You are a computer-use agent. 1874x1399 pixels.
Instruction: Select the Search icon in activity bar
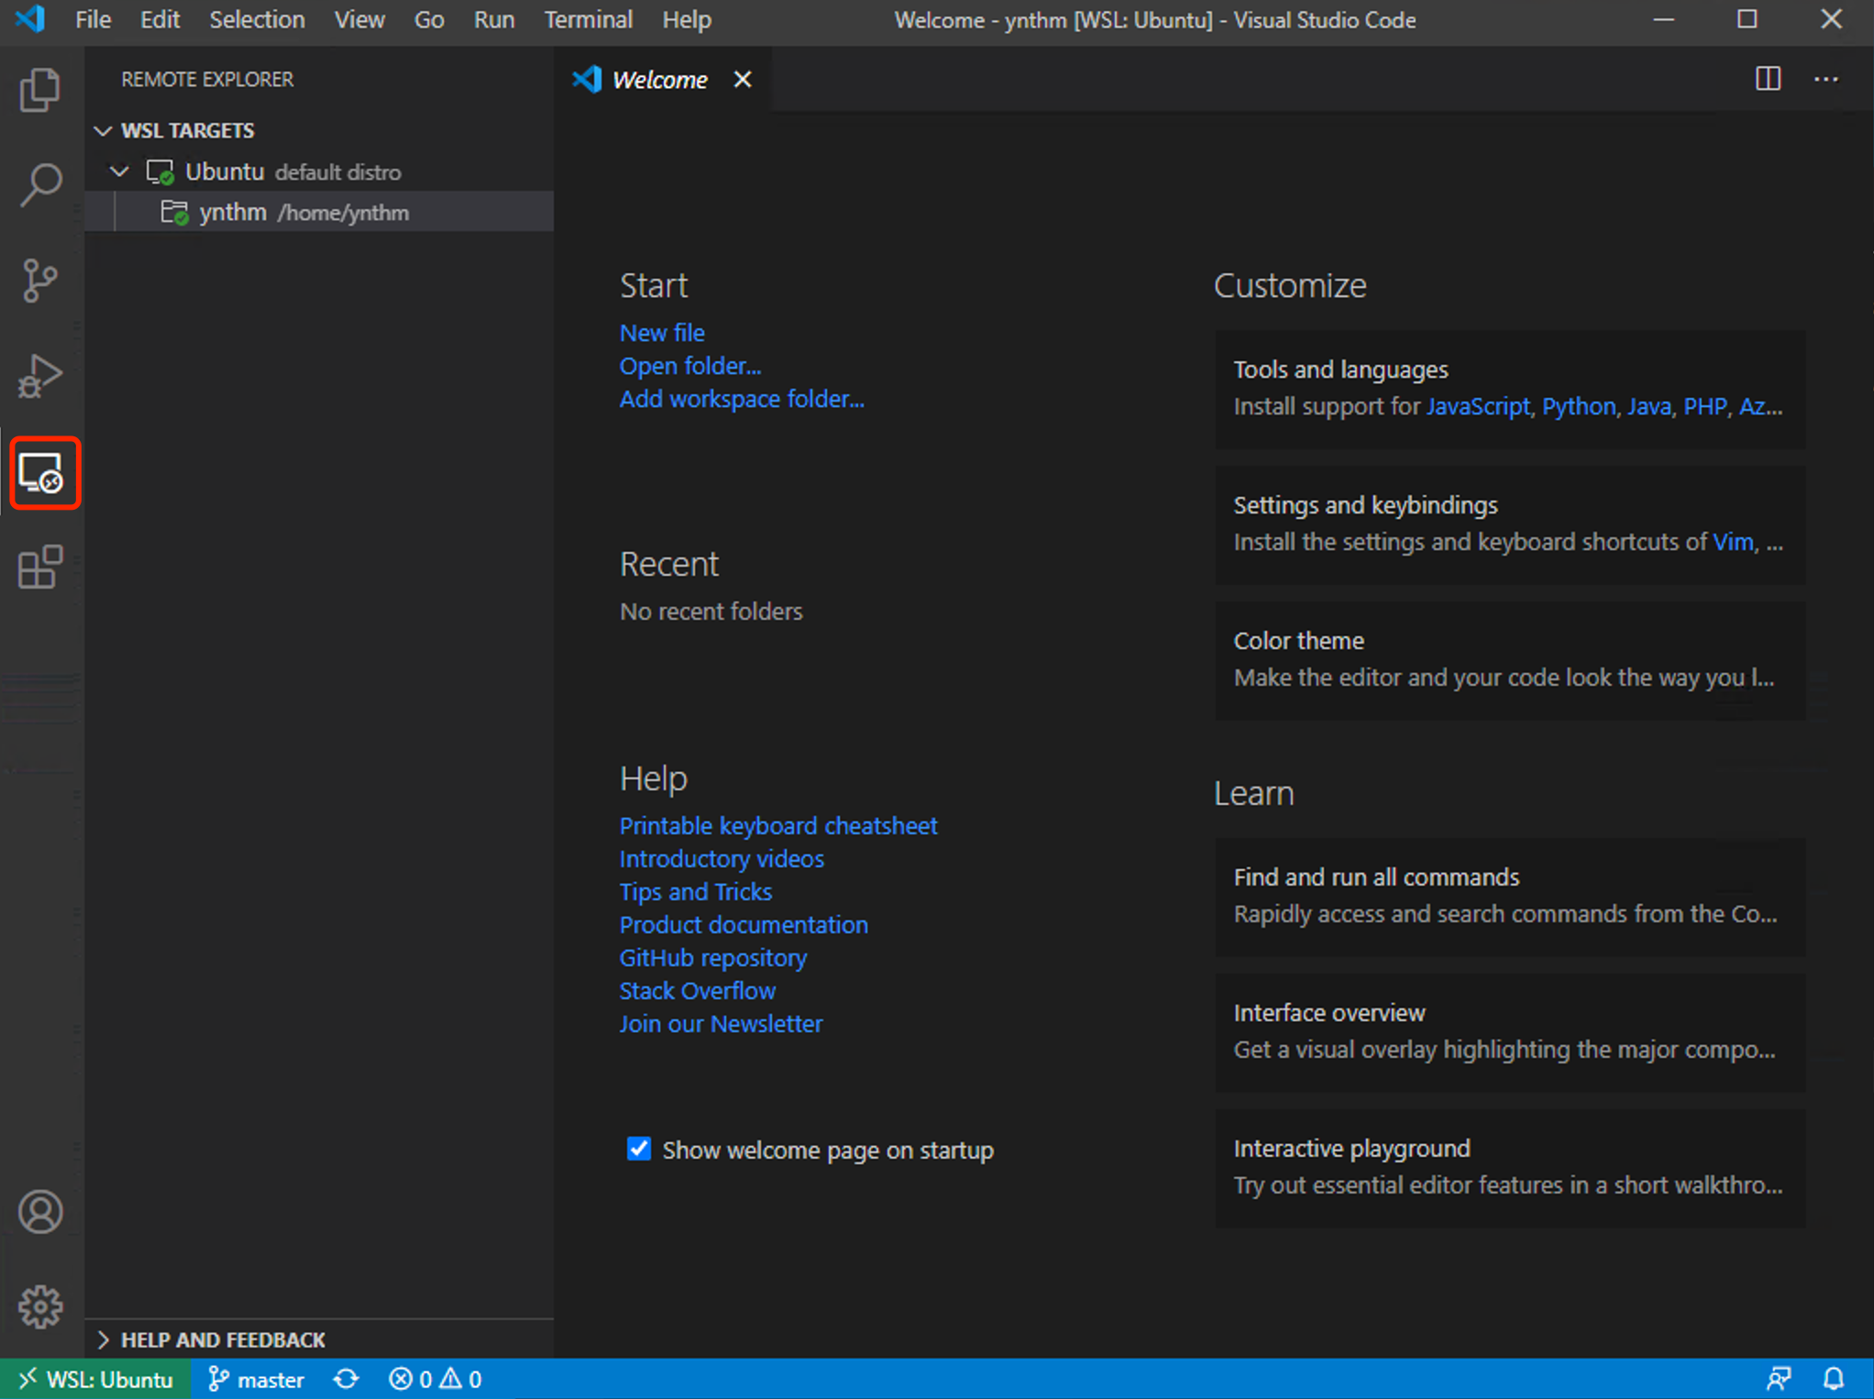[x=40, y=184]
